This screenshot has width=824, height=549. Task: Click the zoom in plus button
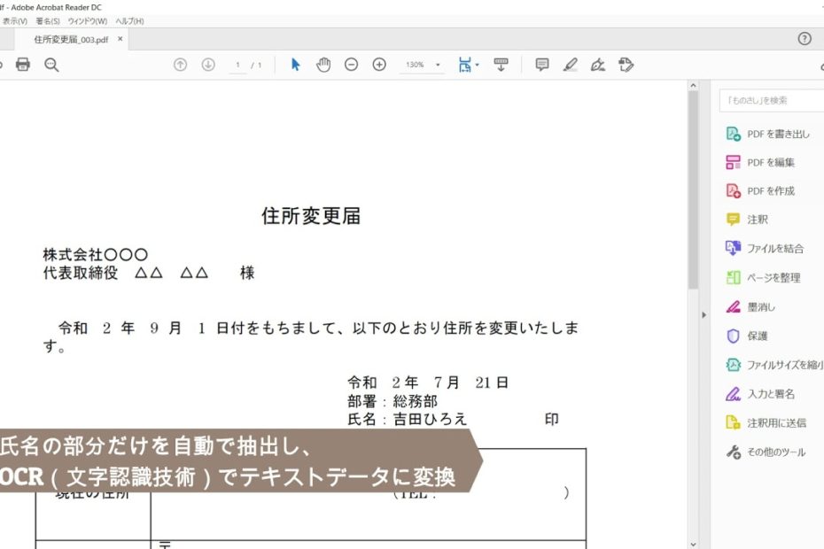pos(379,65)
